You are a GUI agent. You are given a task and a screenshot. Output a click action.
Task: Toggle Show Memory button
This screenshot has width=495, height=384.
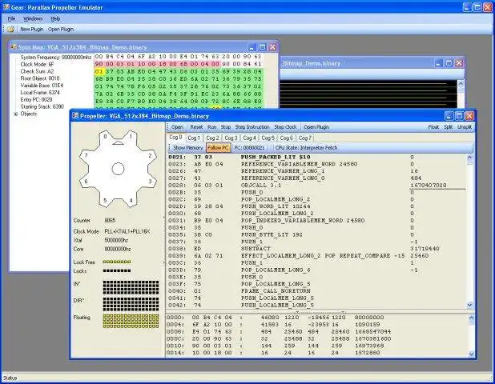pos(188,147)
